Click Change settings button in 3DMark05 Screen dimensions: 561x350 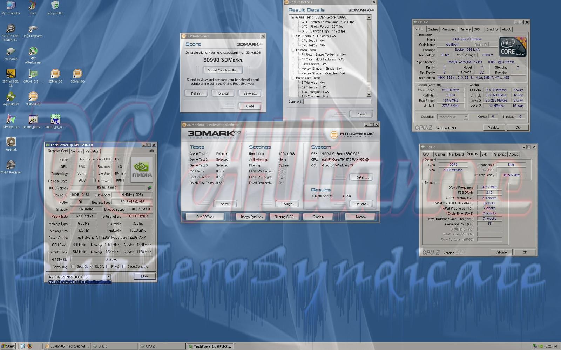click(x=288, y=204)
